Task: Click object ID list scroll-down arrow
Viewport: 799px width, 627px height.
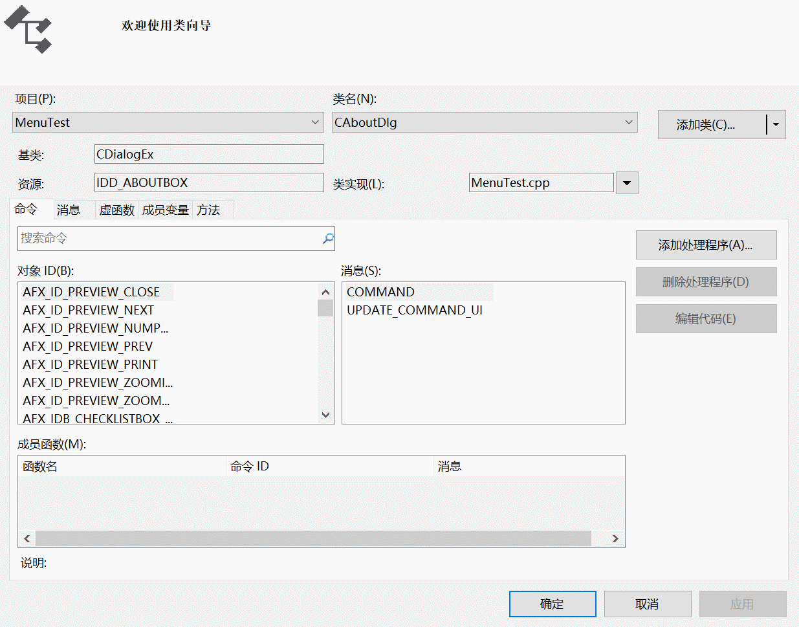Action: click(325, 415)
